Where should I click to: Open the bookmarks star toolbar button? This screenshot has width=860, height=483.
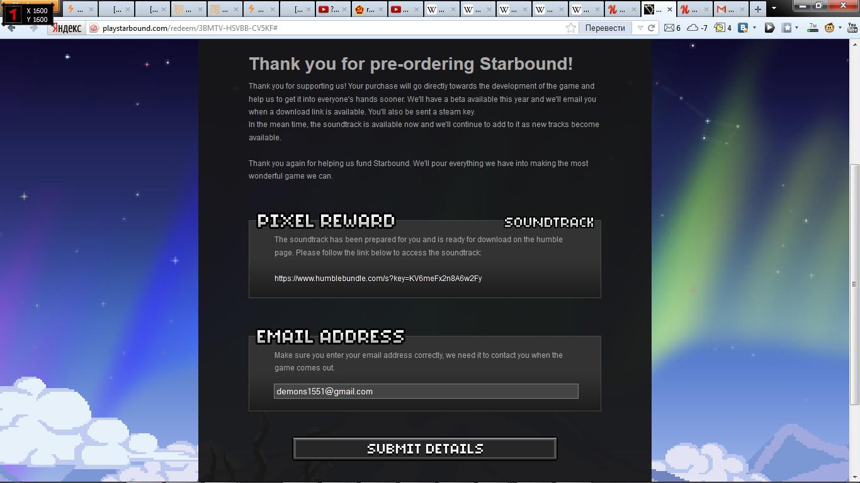click(787, 28)
